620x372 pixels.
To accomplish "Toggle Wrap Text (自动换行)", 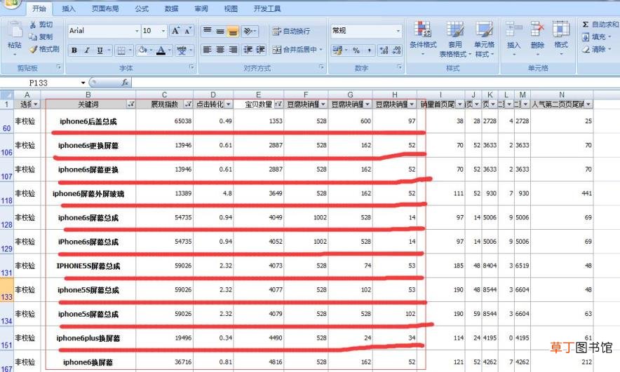I will coord(292,31).
